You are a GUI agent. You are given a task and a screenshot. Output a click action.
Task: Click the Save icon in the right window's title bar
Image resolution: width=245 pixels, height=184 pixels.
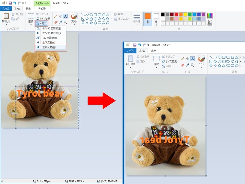point(135,45)
